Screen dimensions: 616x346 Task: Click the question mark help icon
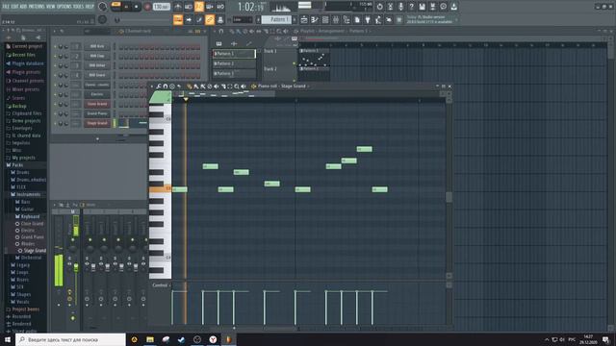click(x=411, y=7)
